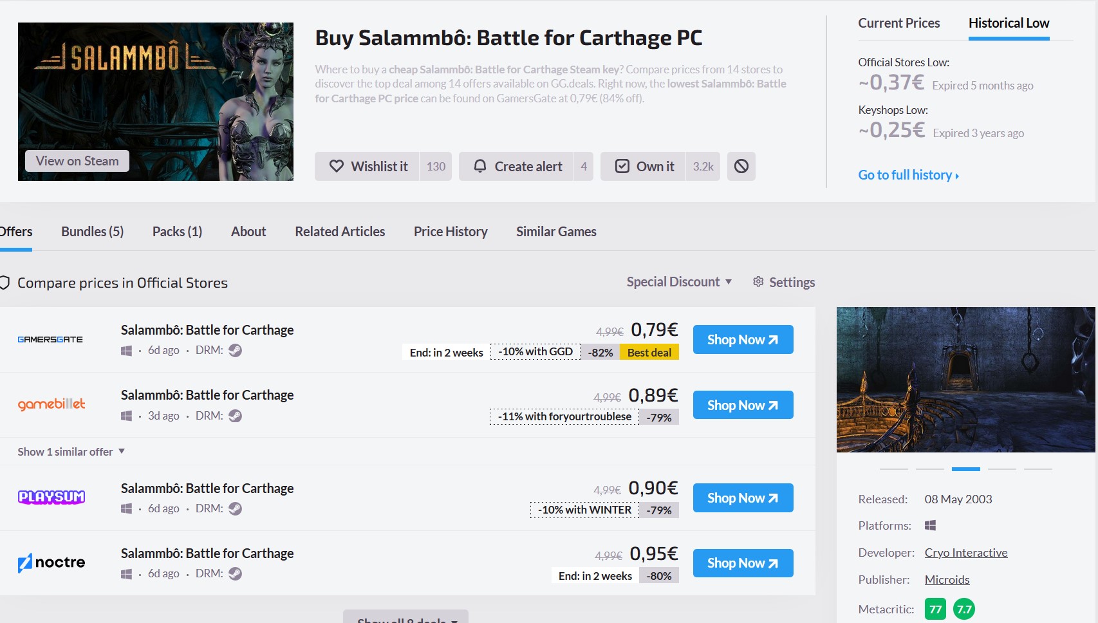Switch to Current Prices tab
This screenshot has height=623, width=1098.
[x=898, y=23]
